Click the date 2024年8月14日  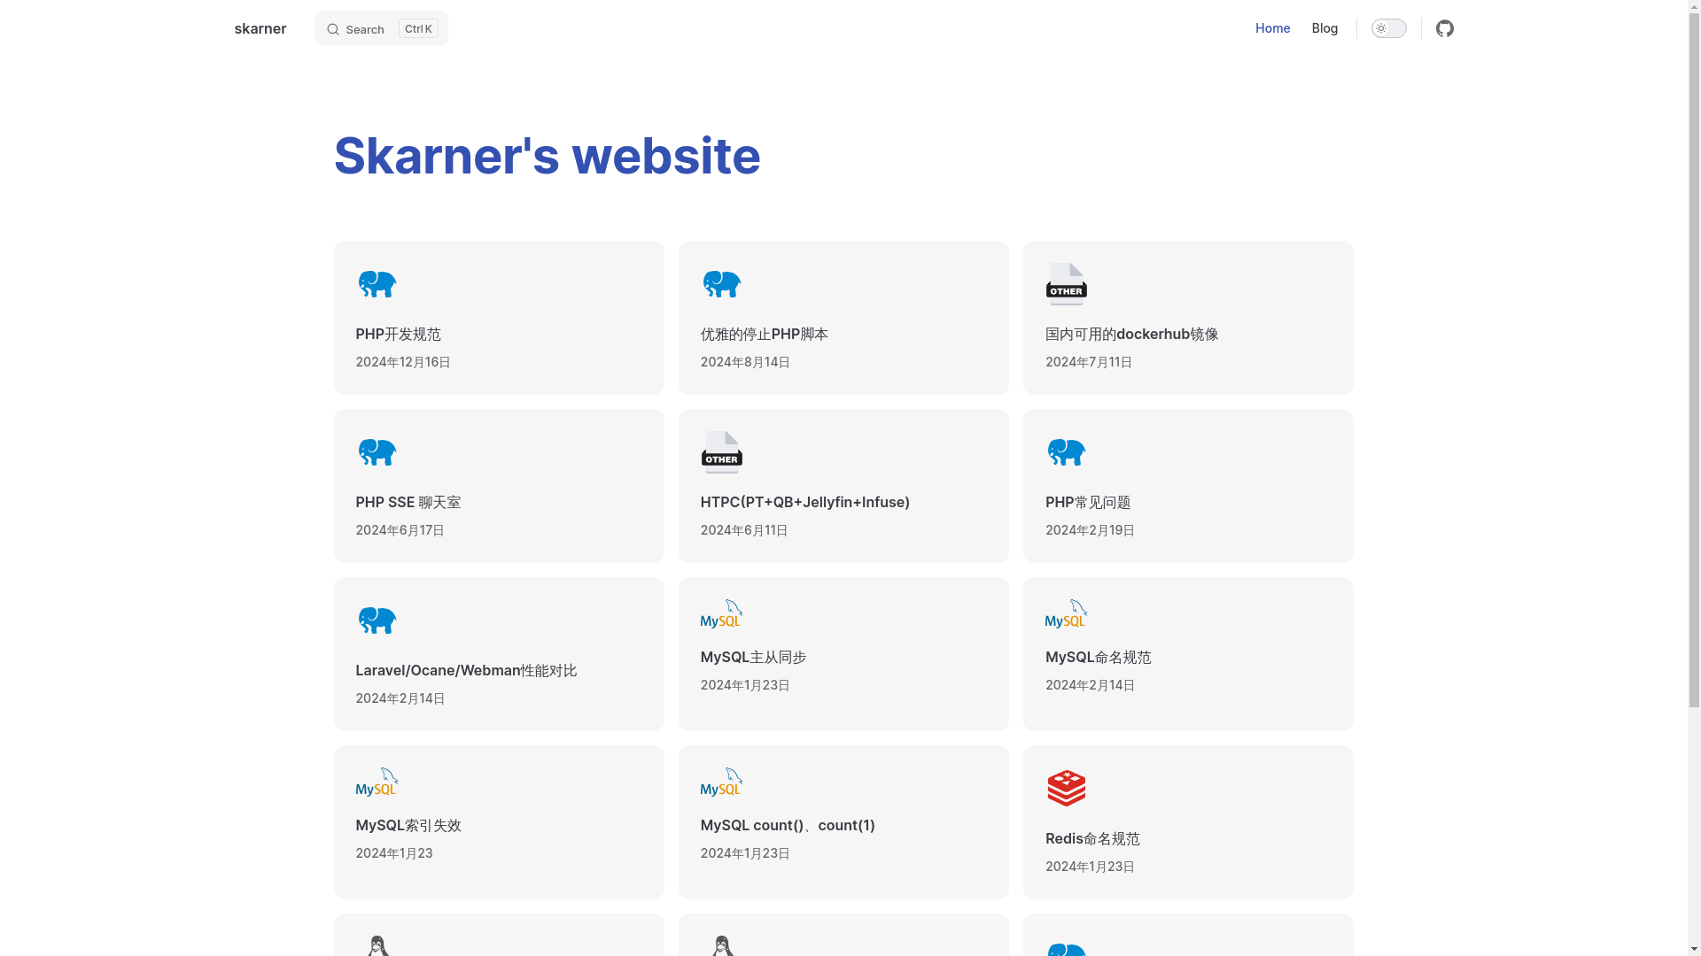[x=745, y=362]
